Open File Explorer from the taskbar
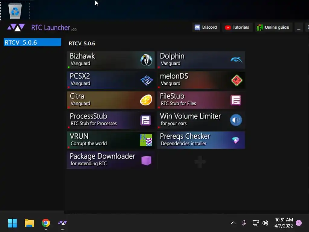The image size is (309, 232). point(29,223)
